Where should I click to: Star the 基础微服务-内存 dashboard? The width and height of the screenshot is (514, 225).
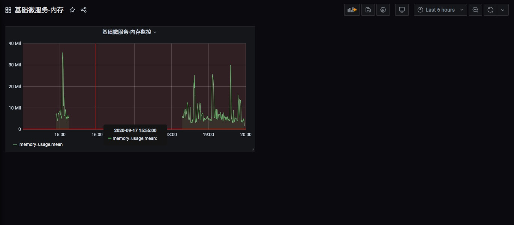click(x=72, y=10)
